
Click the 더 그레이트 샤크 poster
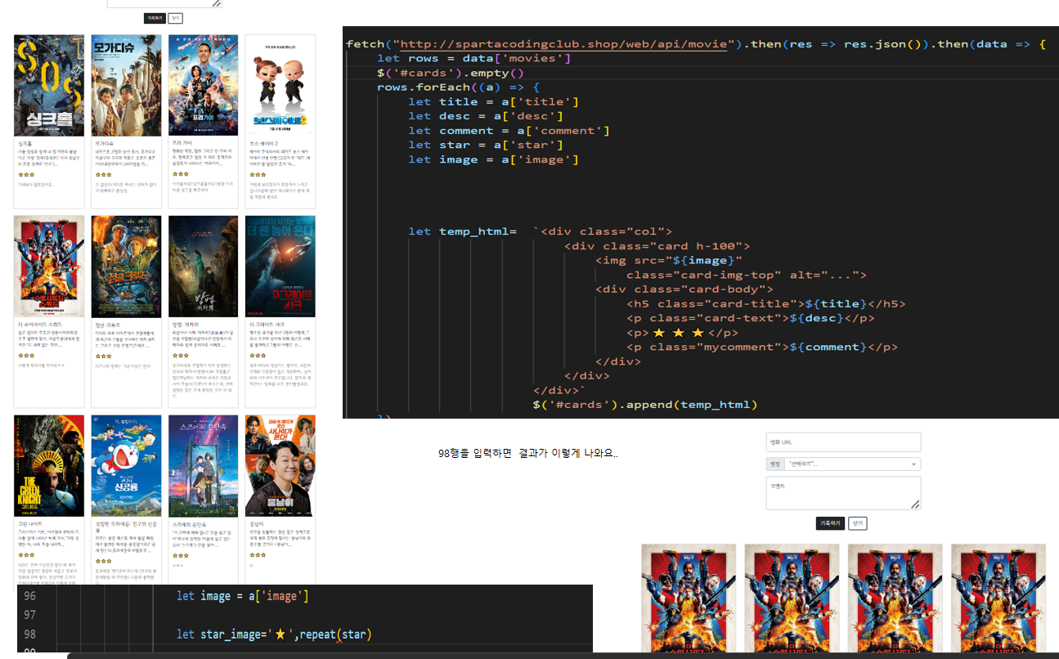(x=280, y=267)
